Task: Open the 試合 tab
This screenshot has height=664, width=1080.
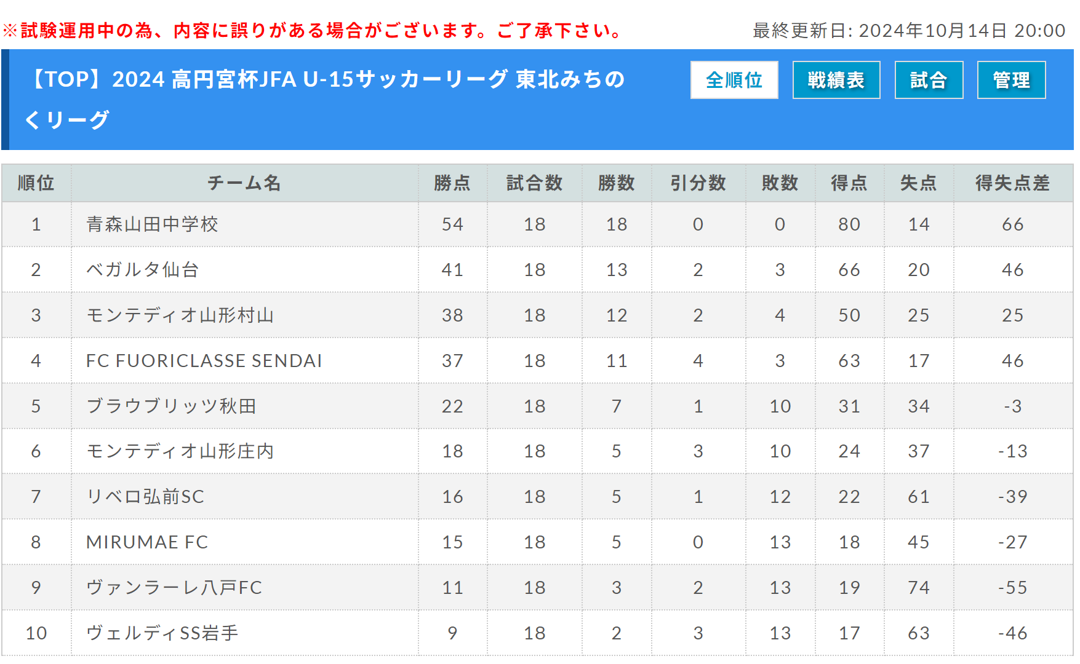Action: [929, 80]
